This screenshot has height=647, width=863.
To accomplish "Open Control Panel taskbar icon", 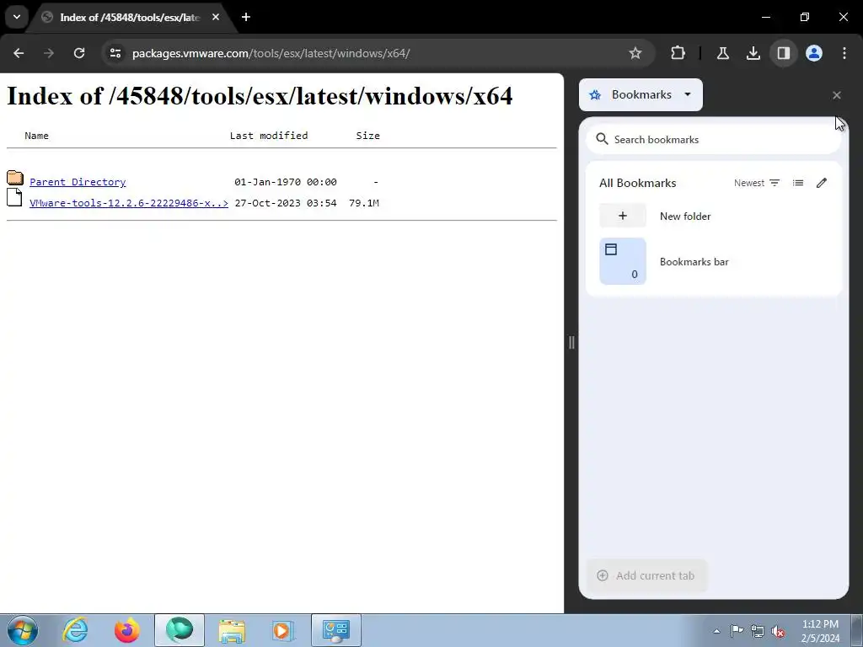I will tap(336, 630).
